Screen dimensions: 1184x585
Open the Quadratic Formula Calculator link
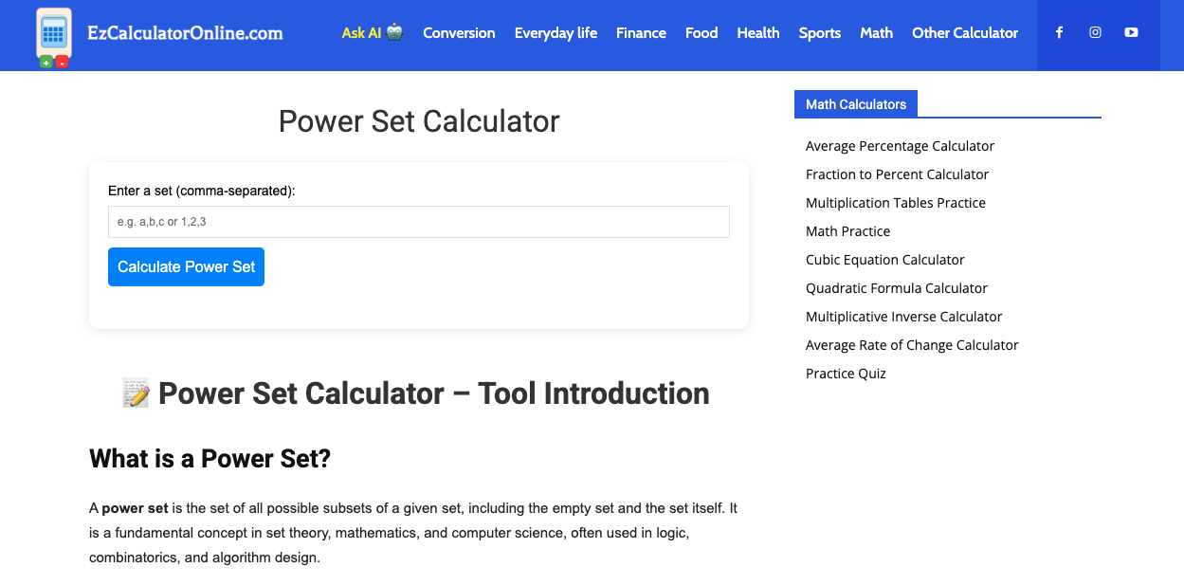896,287
